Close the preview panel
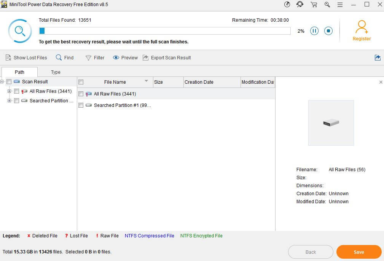Image resolution: width=384 pixels, height=261 pixels. coord(381,82)
